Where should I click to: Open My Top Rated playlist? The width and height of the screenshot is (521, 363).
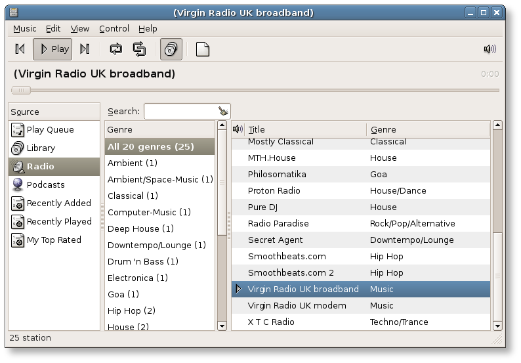pos(53,240)
